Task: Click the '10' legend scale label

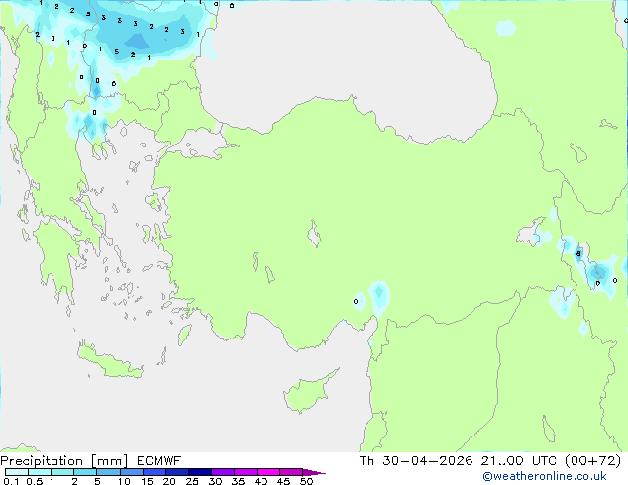Action: click(124, 481)
